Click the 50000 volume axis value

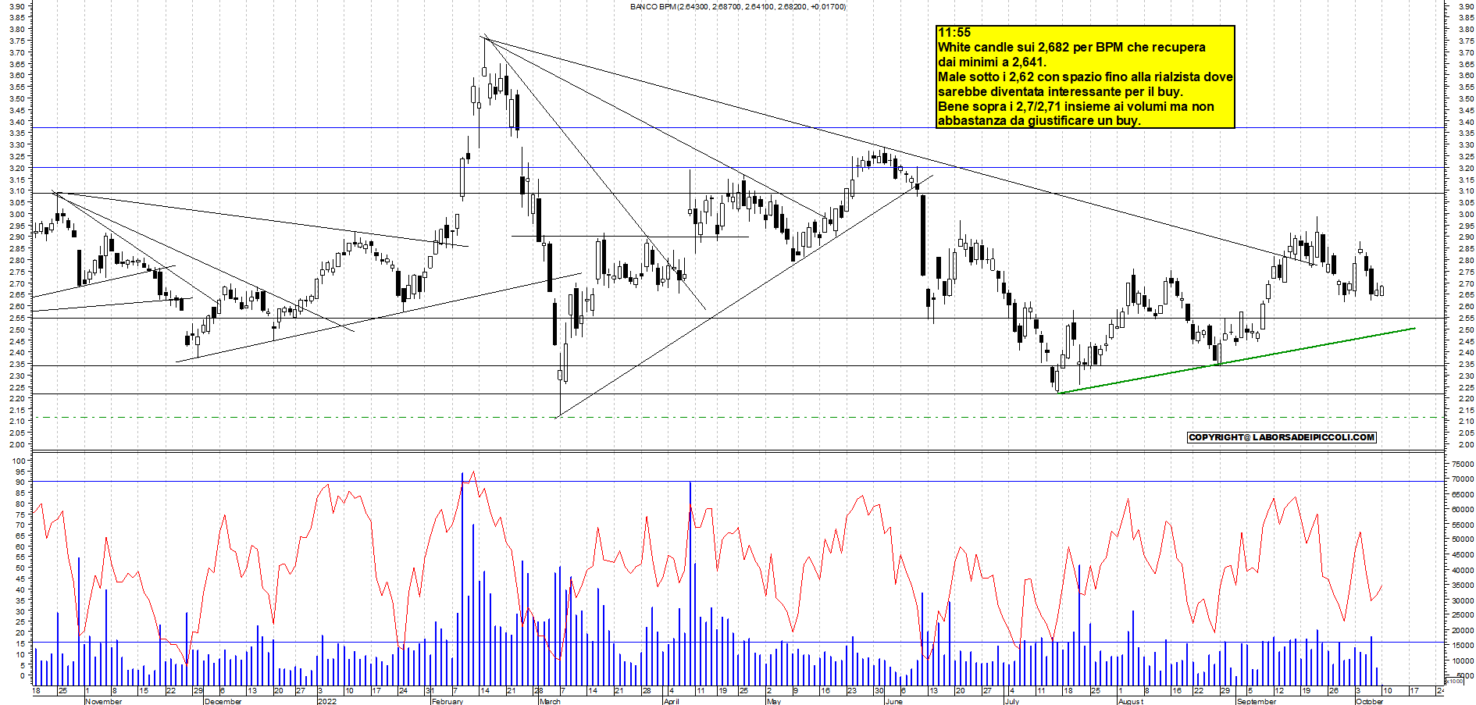[1462, 540]
